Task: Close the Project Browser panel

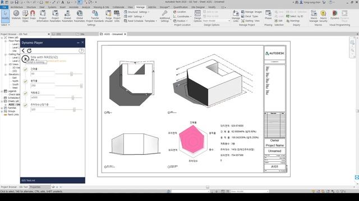Action: [x=49, y=34]
